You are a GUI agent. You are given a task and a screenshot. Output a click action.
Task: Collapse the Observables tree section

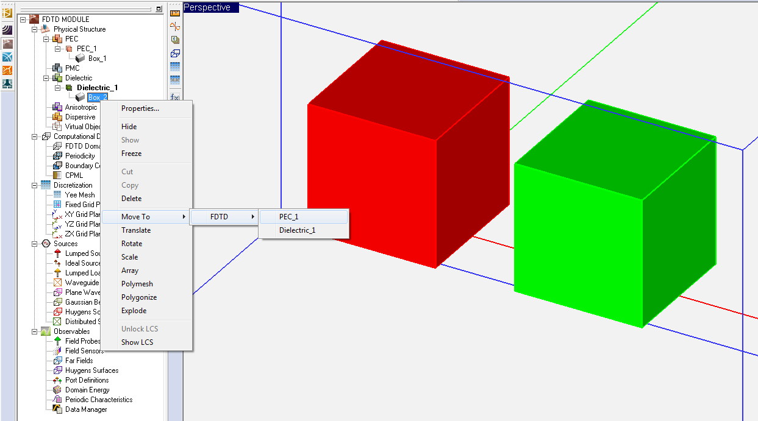point(35,331)
